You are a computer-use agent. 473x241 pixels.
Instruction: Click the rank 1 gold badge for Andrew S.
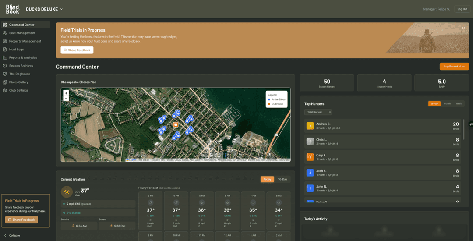point(310,126)
